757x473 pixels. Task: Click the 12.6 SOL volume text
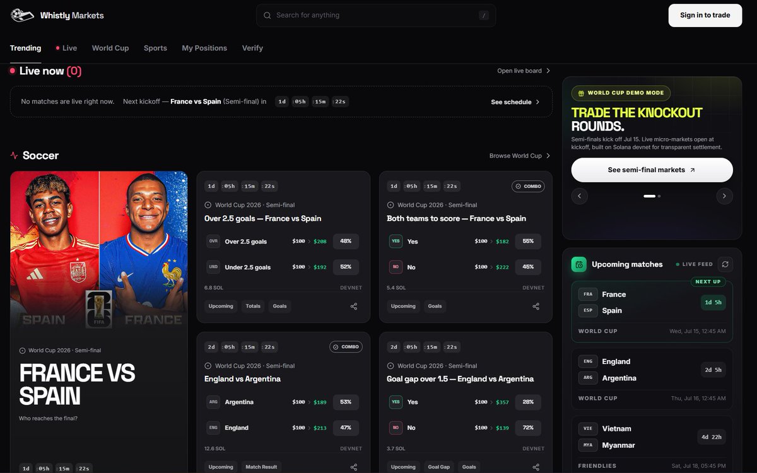(x=215, y=448)
